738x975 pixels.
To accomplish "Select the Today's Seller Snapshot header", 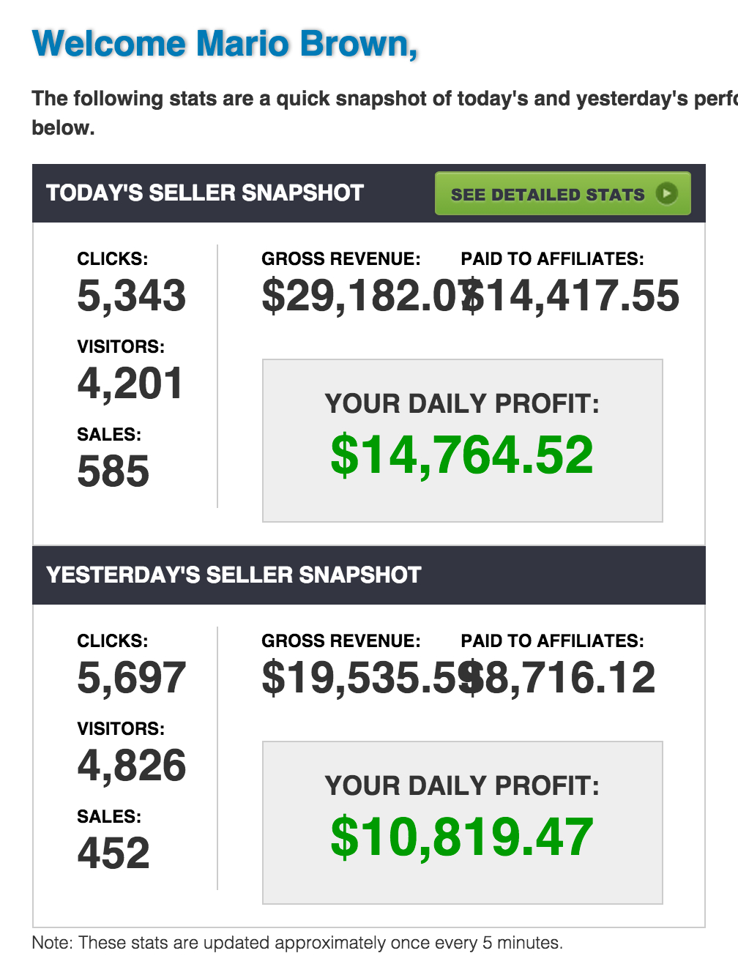I will click(x=205, y=193).
